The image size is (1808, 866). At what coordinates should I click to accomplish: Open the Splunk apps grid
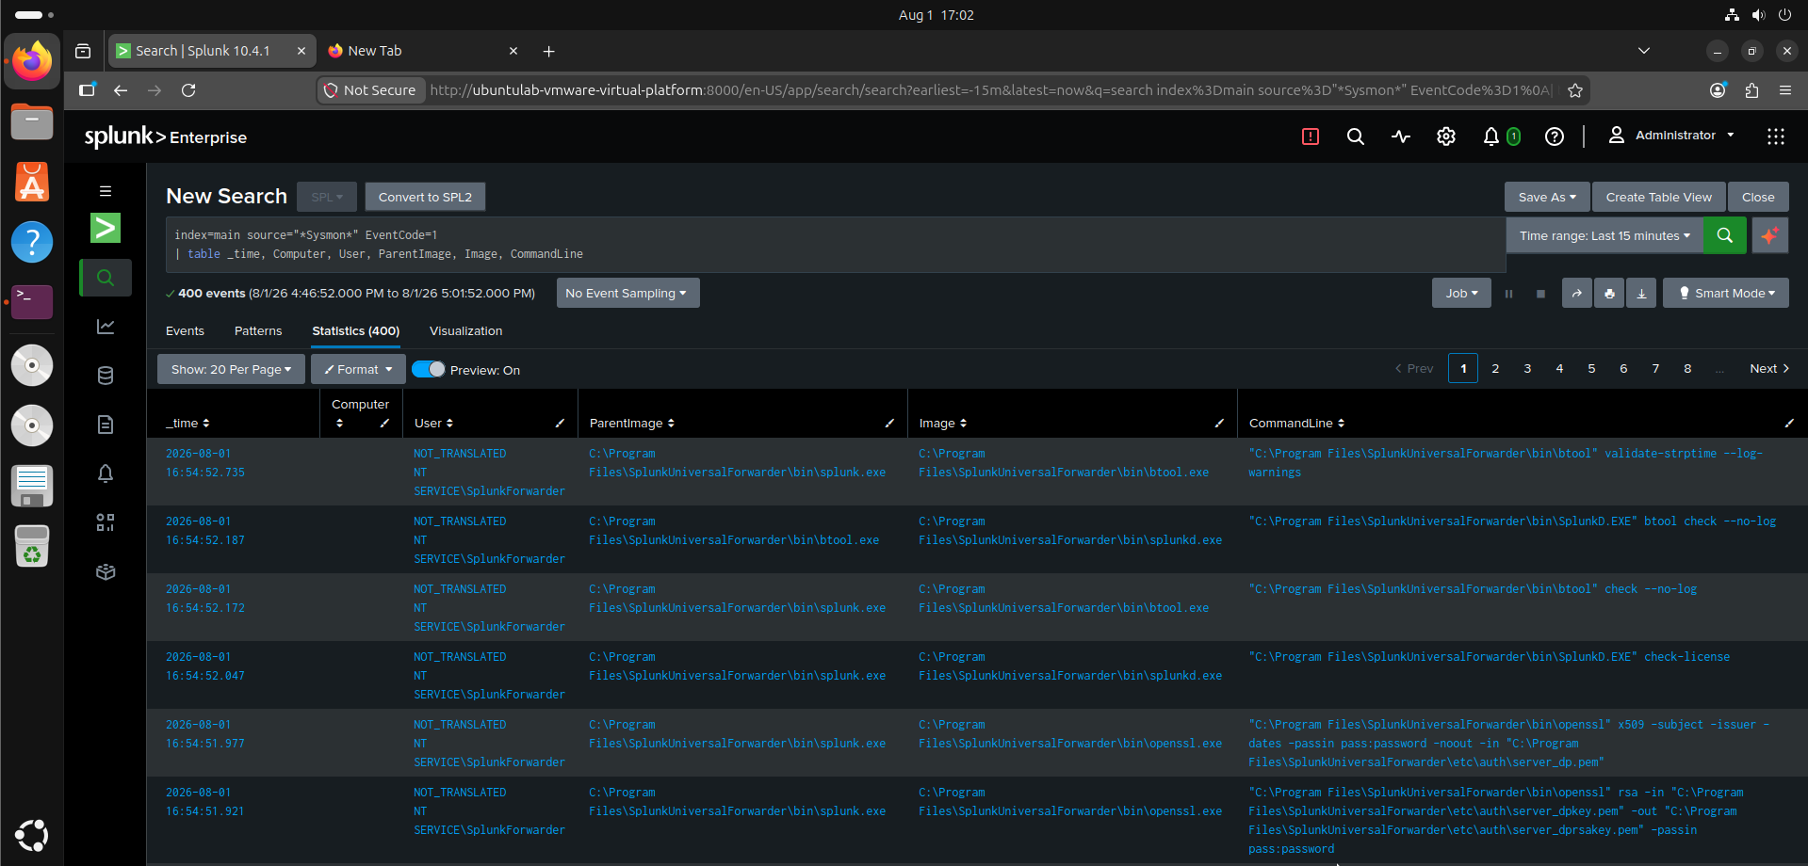(x=1776, y=136)
